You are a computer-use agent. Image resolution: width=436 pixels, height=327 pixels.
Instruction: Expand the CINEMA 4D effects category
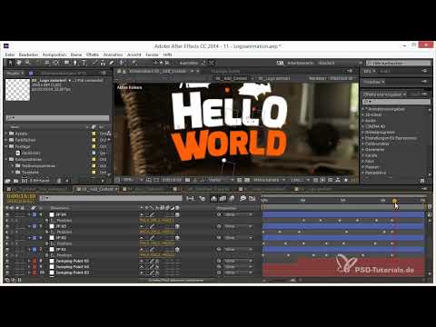363,126
